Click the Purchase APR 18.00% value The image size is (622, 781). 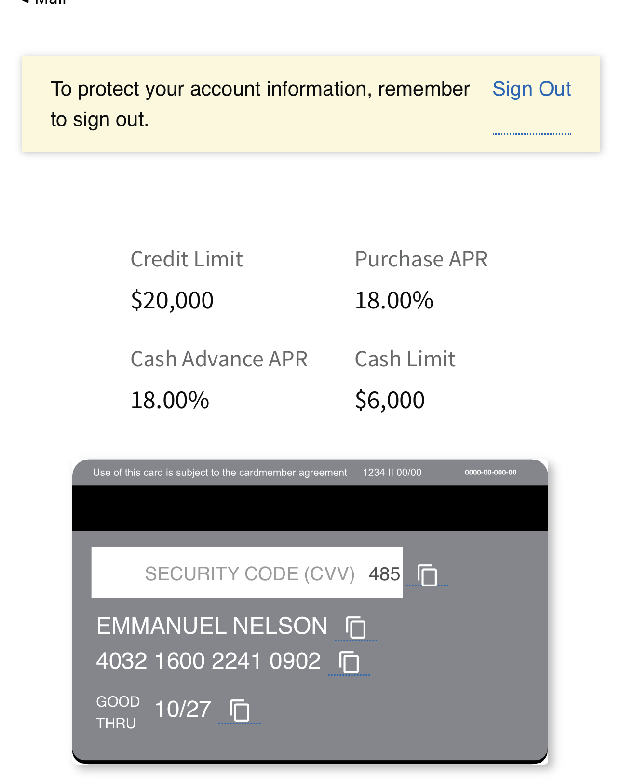(x=394, y=300)
